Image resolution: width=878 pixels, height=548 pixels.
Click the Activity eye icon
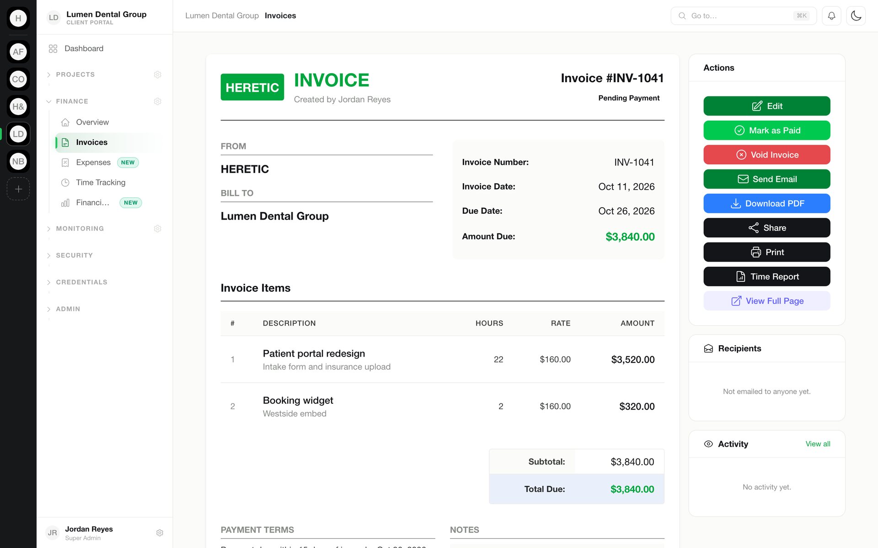[708, 444]
